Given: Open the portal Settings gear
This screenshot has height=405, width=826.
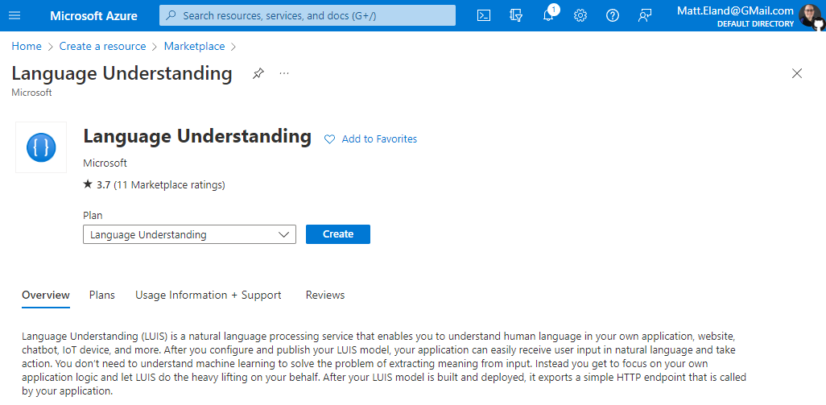Looking at the screenshot, I should point(580,15).
